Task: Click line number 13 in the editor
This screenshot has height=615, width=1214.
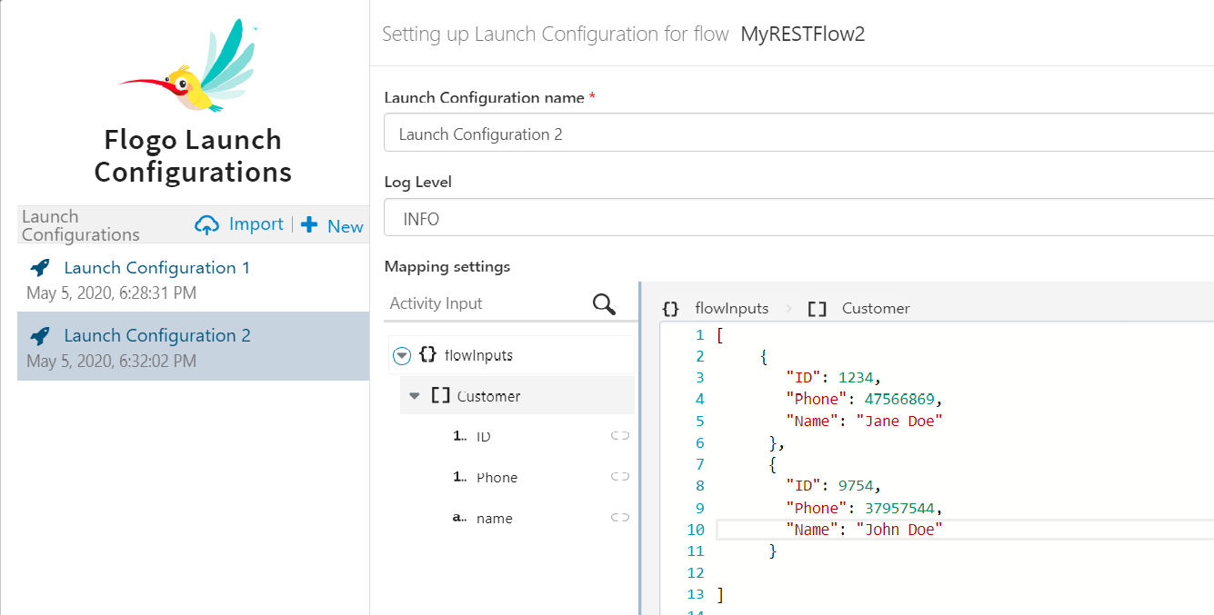Action: (696, 595)
